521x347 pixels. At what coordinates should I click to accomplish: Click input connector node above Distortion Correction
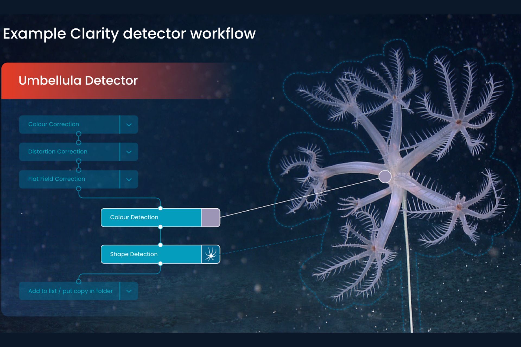tap(79, 143)
